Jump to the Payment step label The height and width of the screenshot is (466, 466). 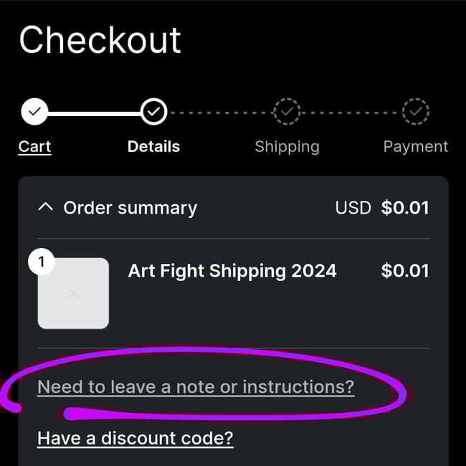point(415,147)
